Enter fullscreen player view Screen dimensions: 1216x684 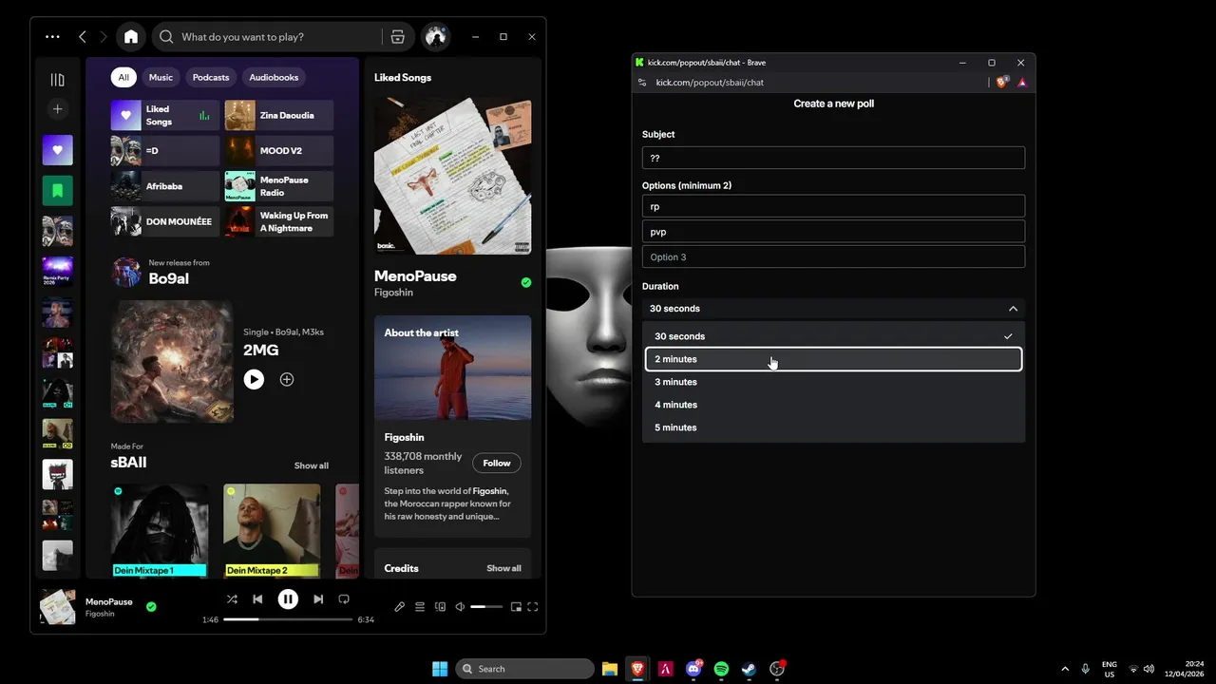[533, 607]
